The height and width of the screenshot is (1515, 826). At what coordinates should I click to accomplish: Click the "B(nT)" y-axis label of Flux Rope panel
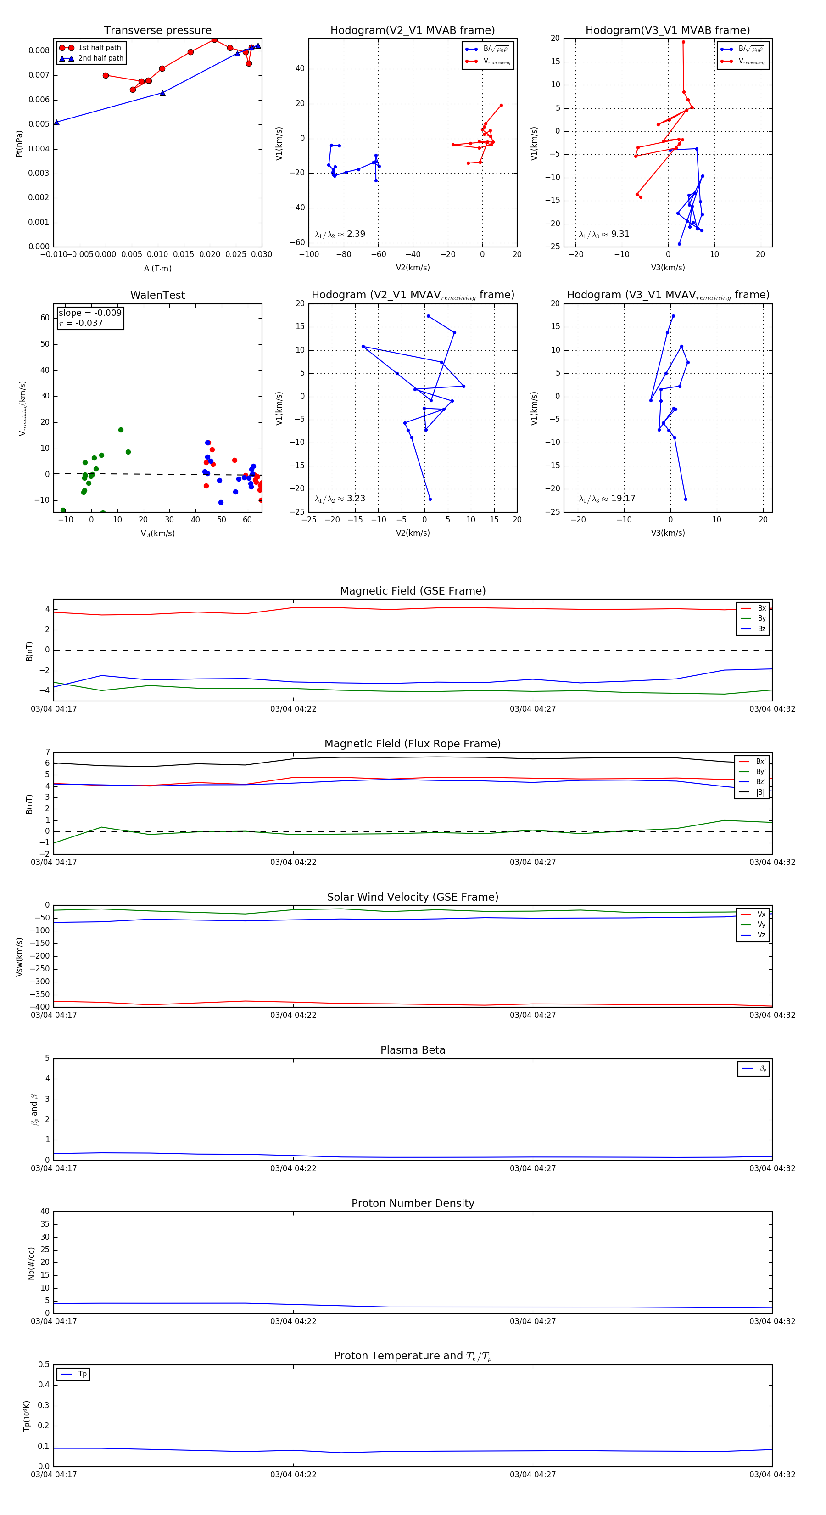29,804
